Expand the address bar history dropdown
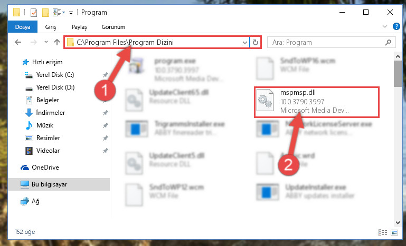The image size is (406, 246). pyautogui.click(x=244, y=42)
